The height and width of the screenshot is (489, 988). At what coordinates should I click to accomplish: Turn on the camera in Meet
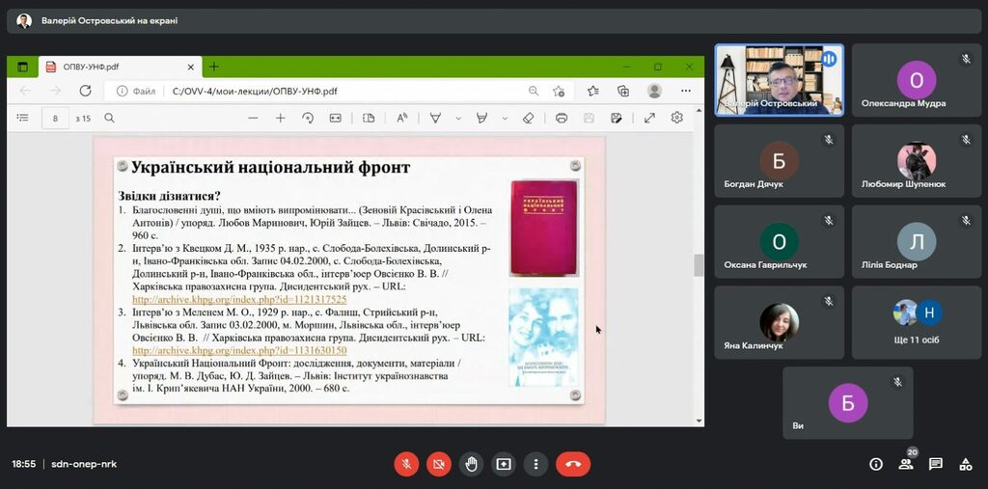(x=438, y=464)
